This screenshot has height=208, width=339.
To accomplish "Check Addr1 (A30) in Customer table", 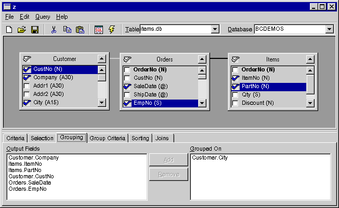I will (27, 86).
